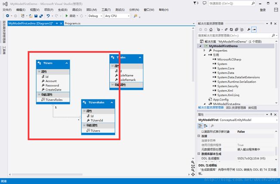Toggle Preview Selected Items in Solution Explorer

pyautogui.click(x=254, y=30)
